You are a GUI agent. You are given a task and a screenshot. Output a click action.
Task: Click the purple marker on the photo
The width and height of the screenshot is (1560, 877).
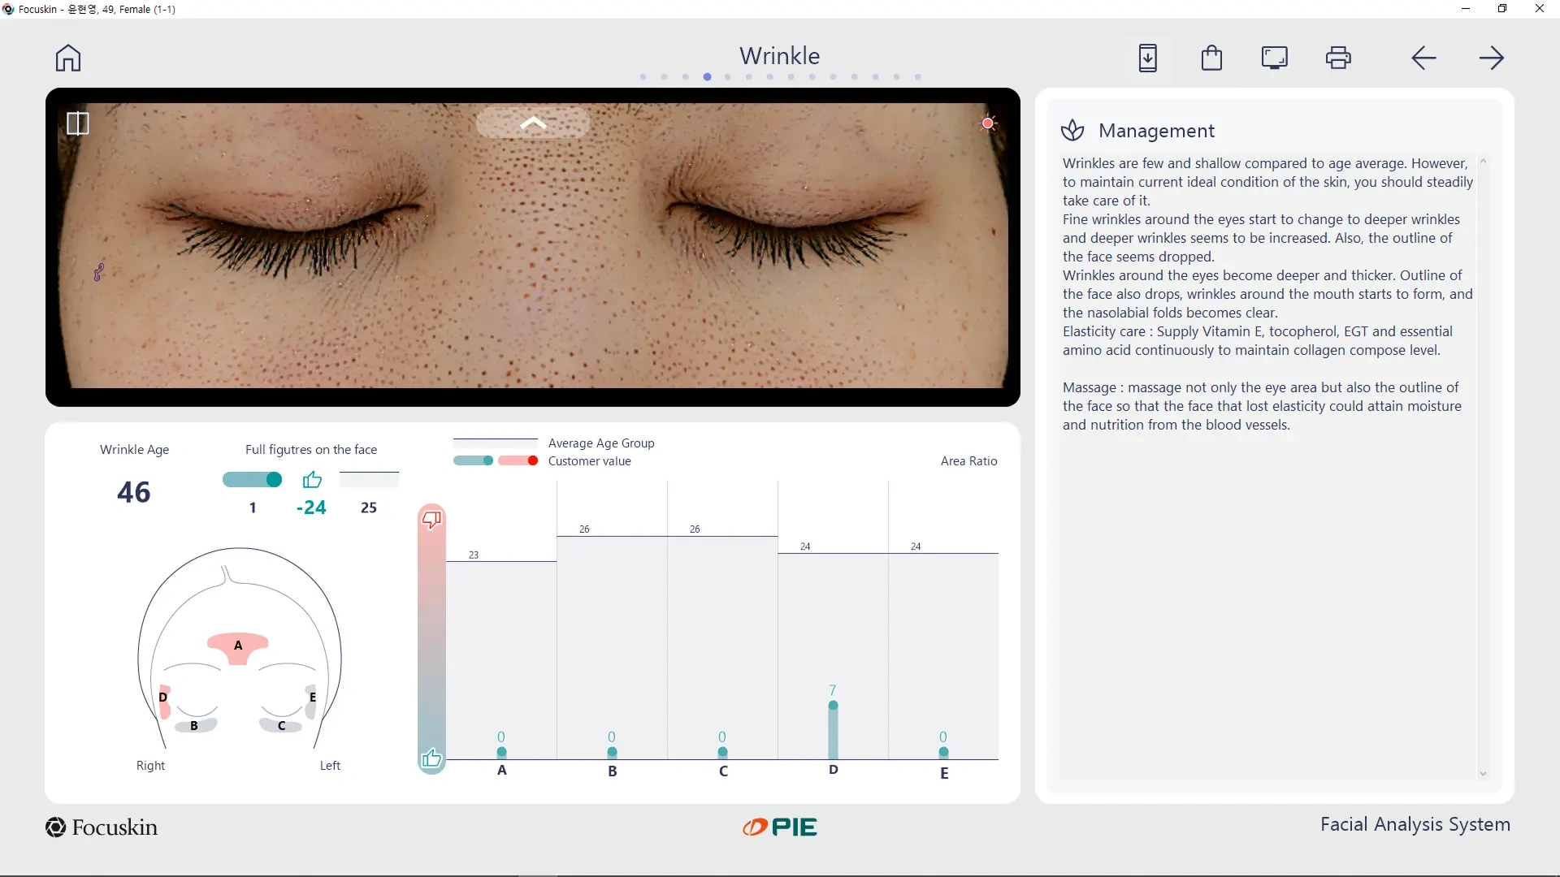click(x=99, y=272)
